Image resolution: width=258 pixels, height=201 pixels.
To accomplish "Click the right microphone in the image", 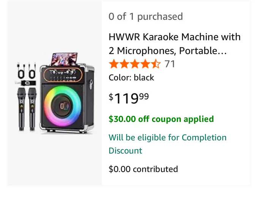I will tap(32, 109).
